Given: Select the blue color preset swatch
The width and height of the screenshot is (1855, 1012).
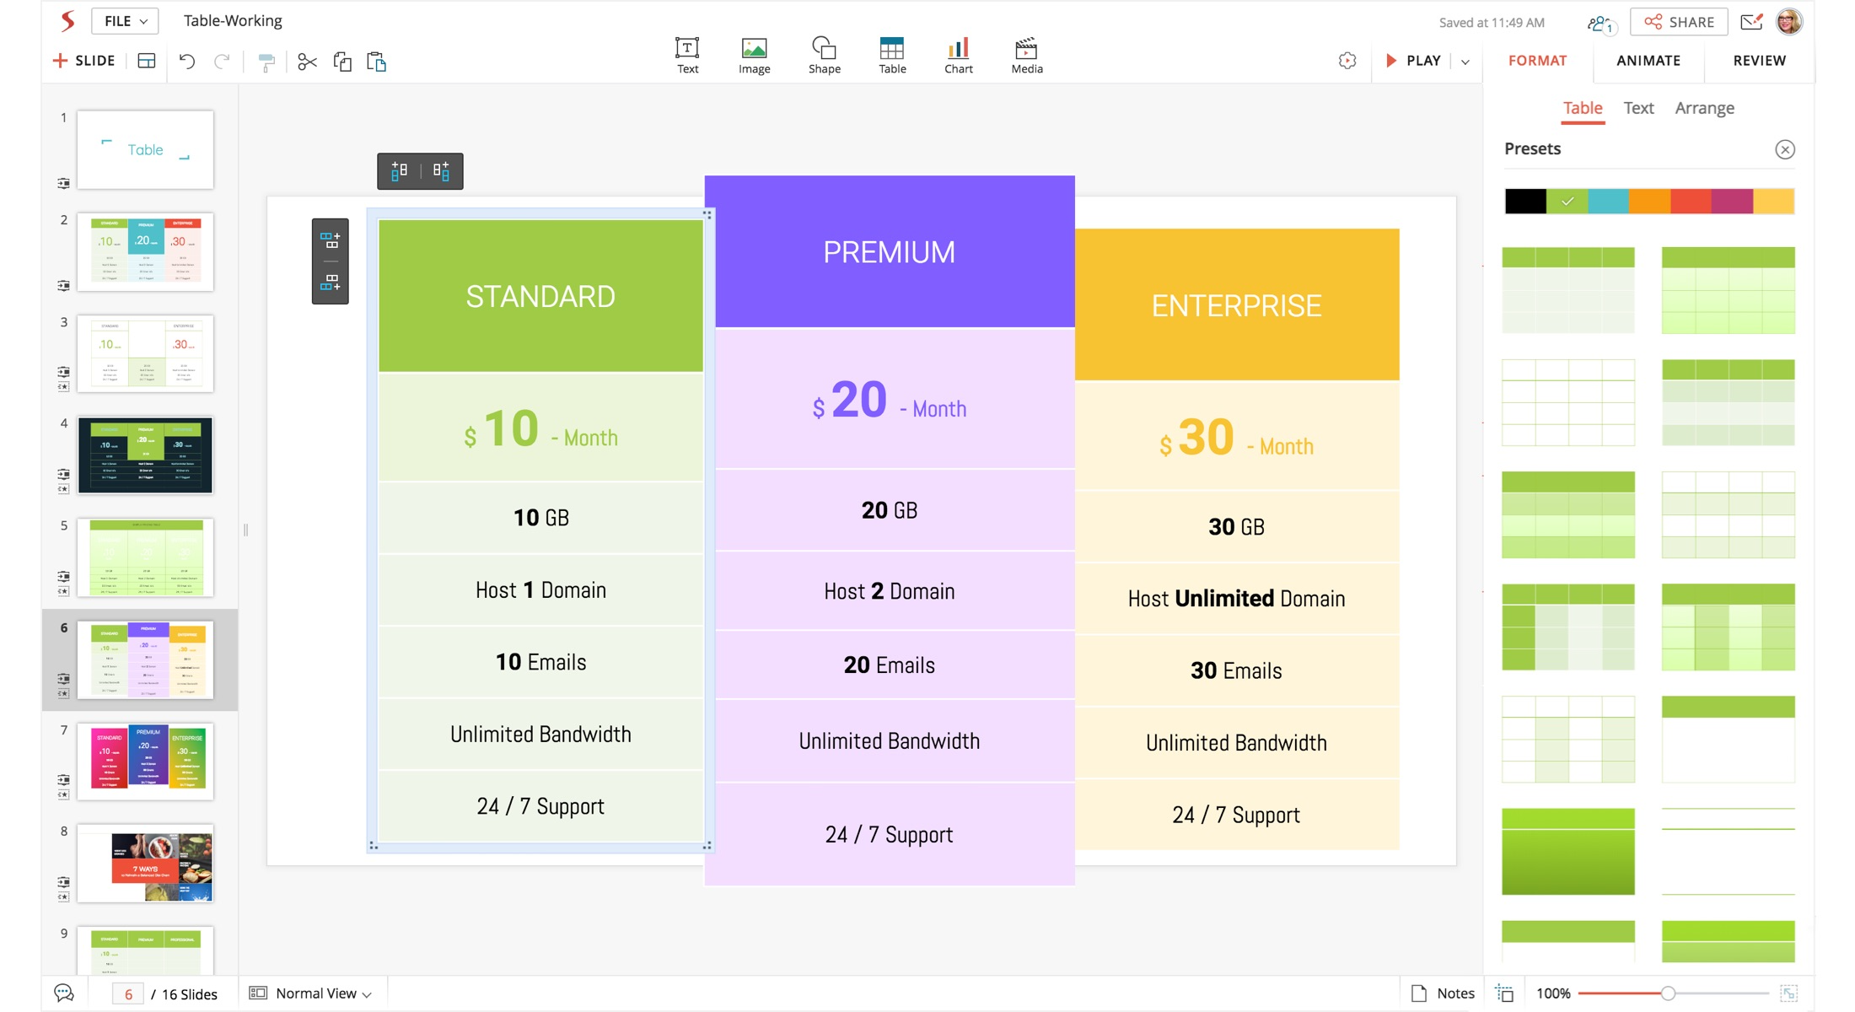Looking at the screenshot, I should [1608, 202].
